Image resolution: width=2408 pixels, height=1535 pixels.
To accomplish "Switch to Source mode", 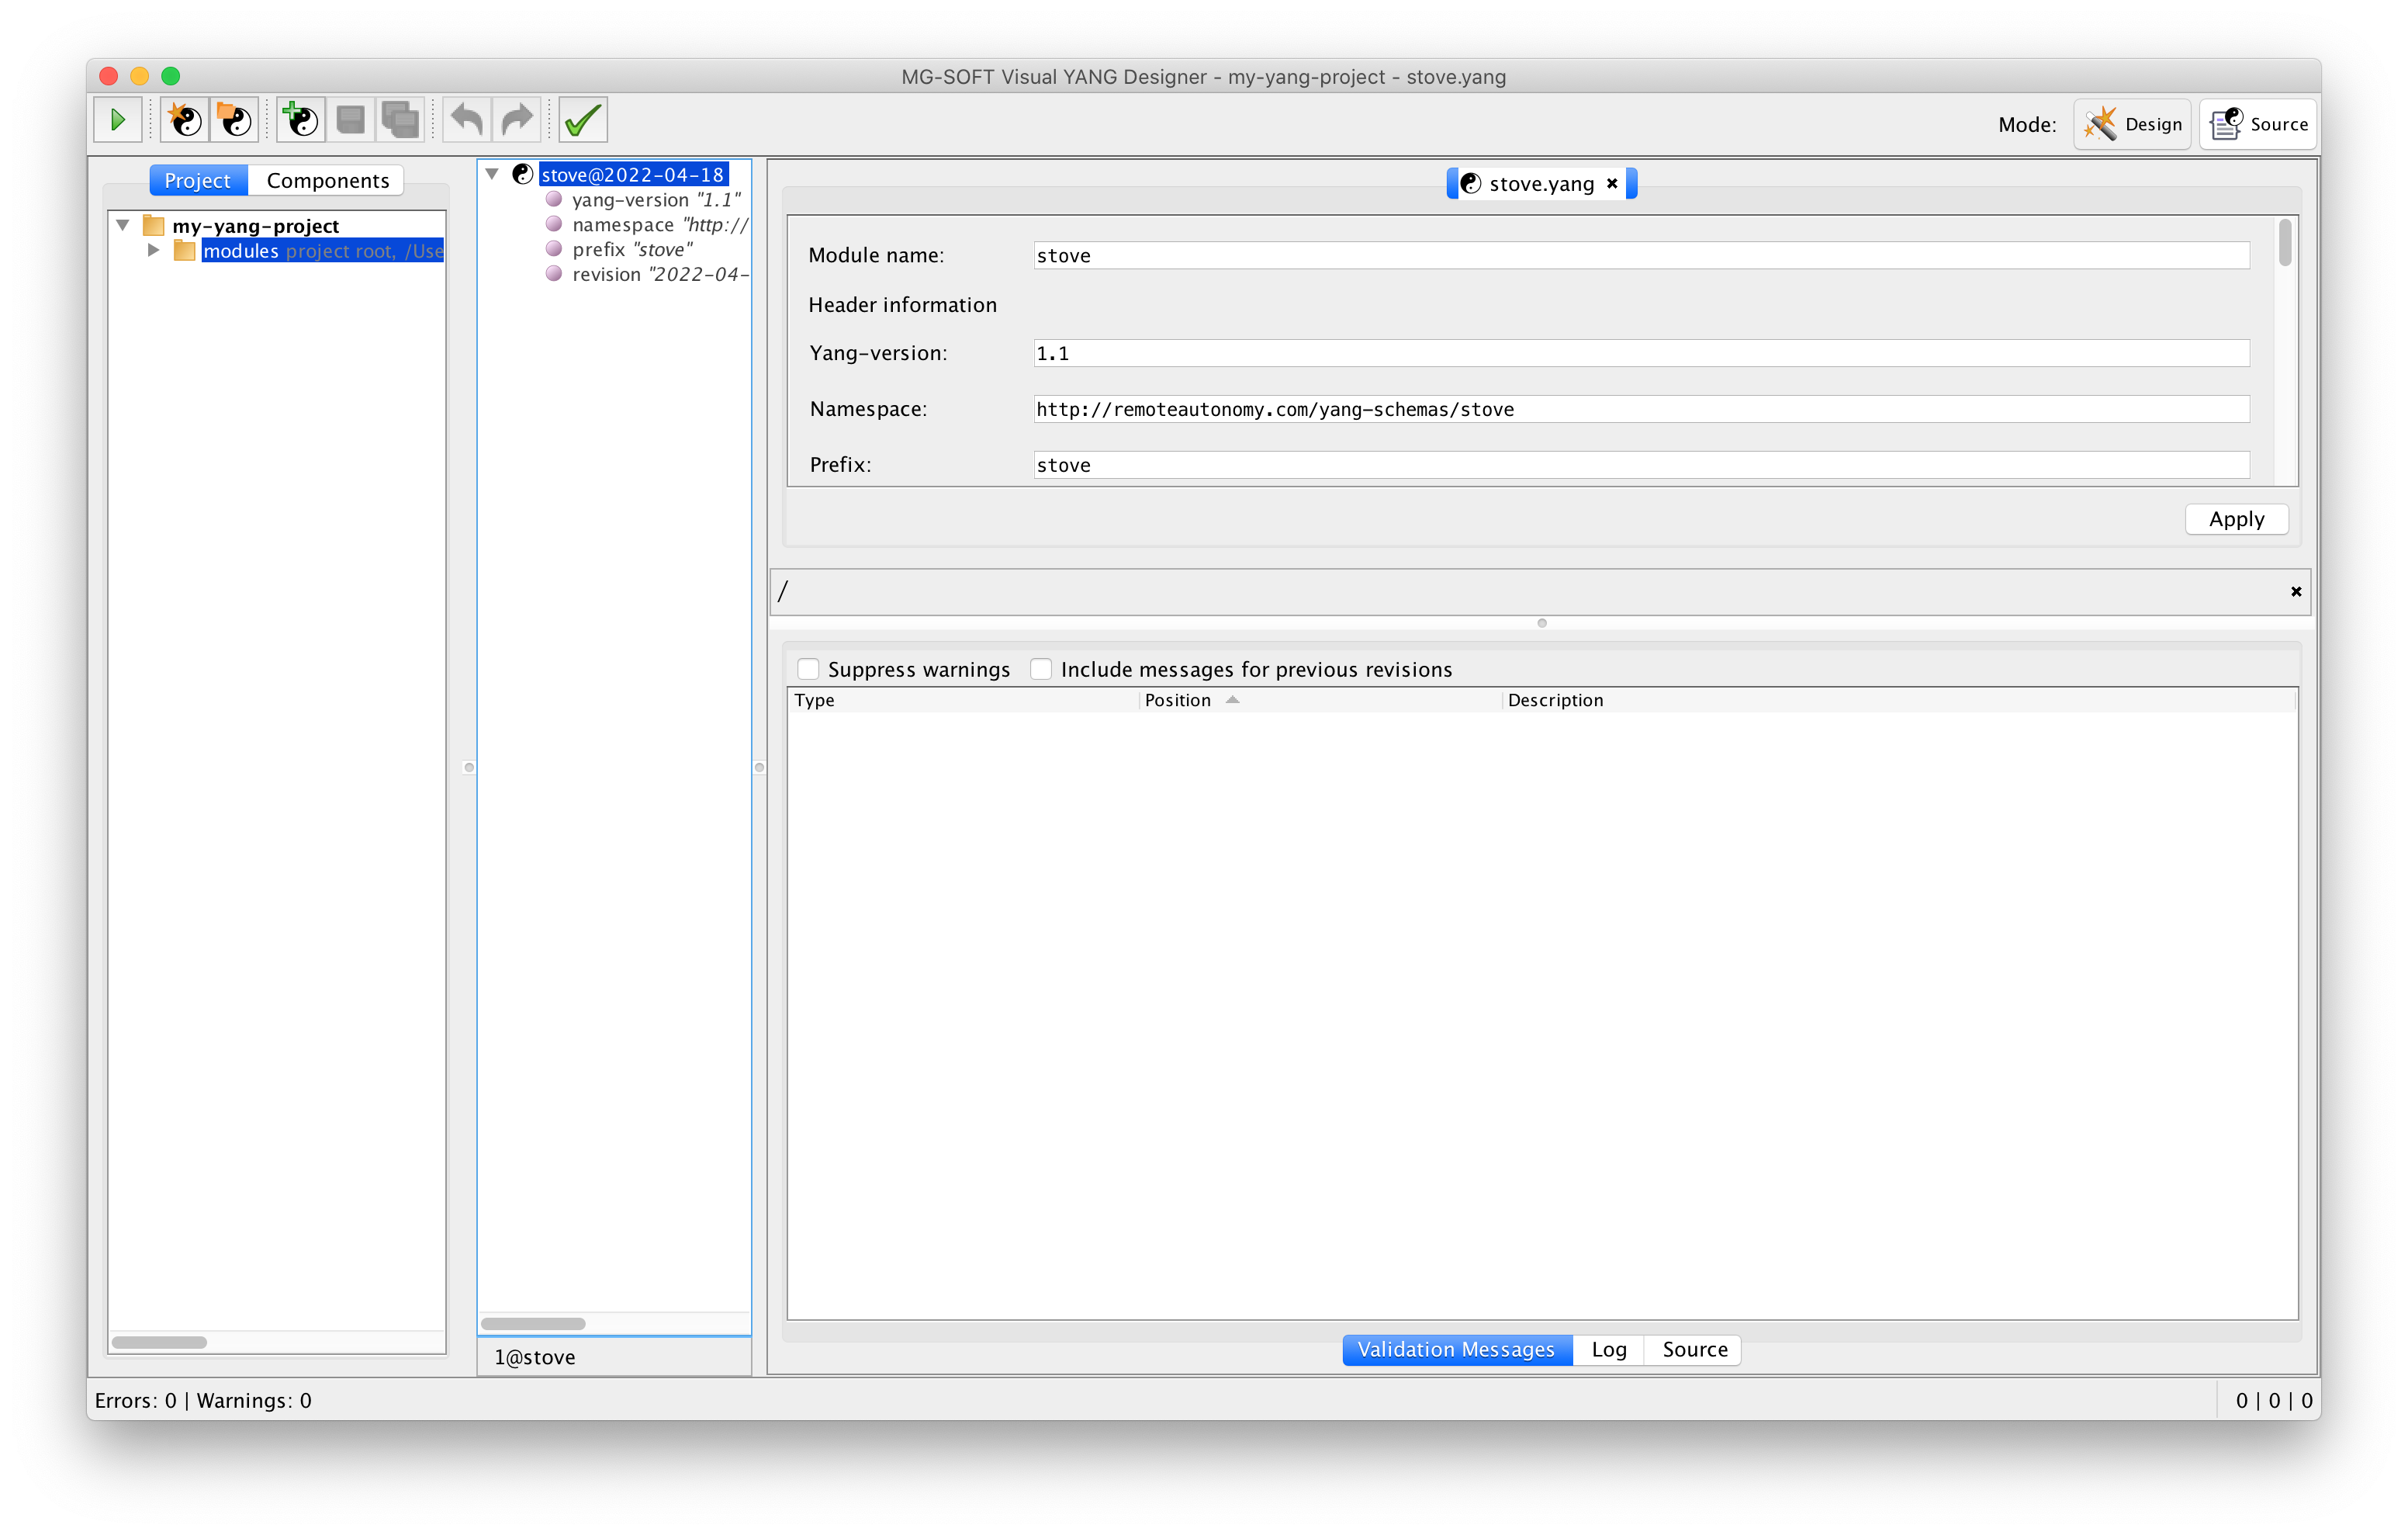I will pos(2258,124).
